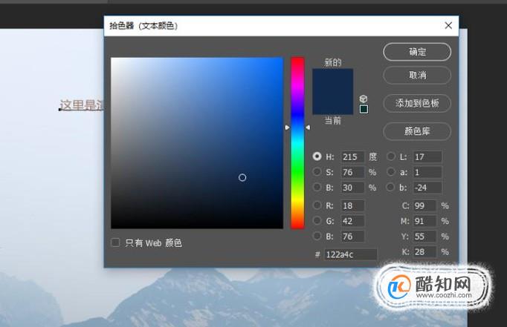
Task: Close the 拾色器 dialog window
Action: (x=448, y=25)
